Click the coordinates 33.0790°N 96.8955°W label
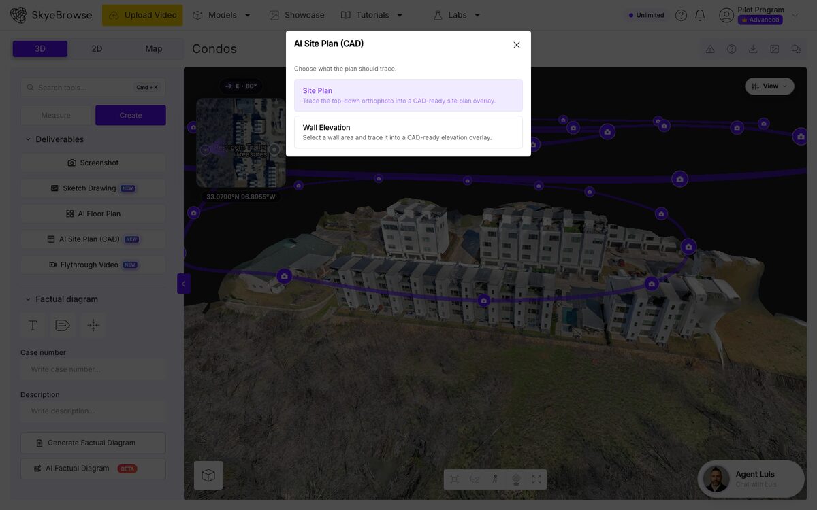 [241, 197]
